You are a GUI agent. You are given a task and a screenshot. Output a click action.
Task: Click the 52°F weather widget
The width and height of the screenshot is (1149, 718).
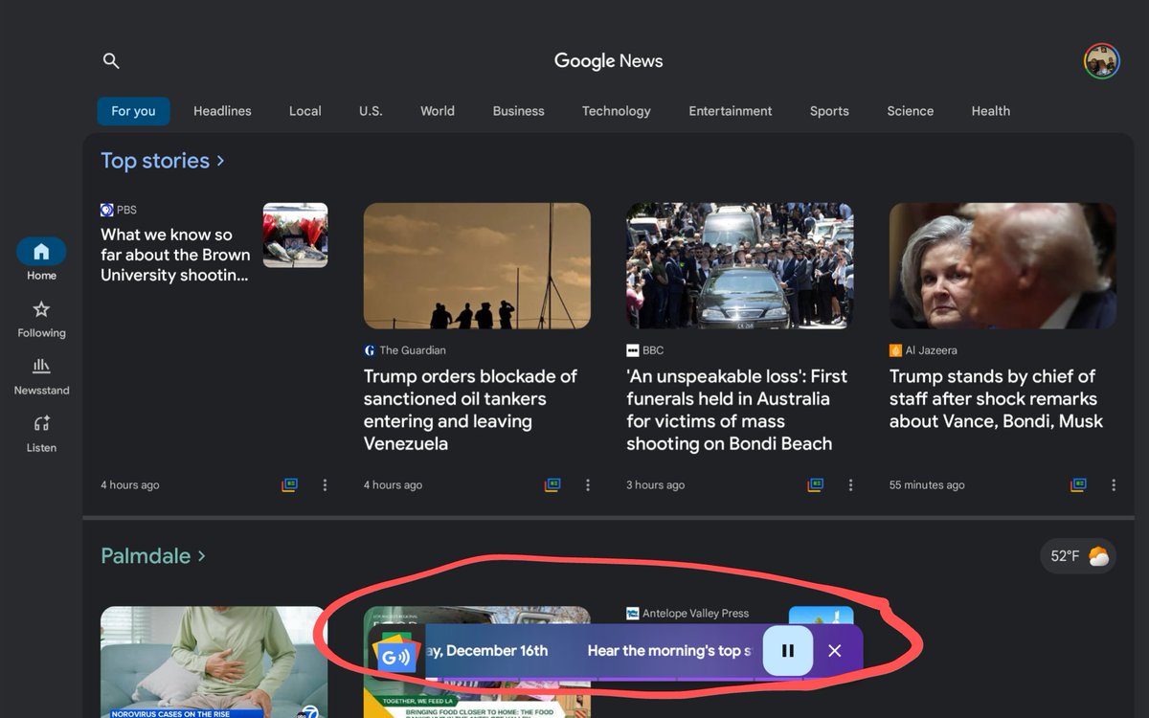click(1078, 555)
